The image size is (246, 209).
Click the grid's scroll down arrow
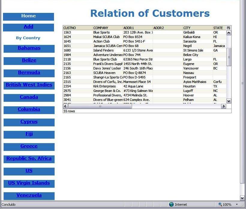tap(229, 101)
